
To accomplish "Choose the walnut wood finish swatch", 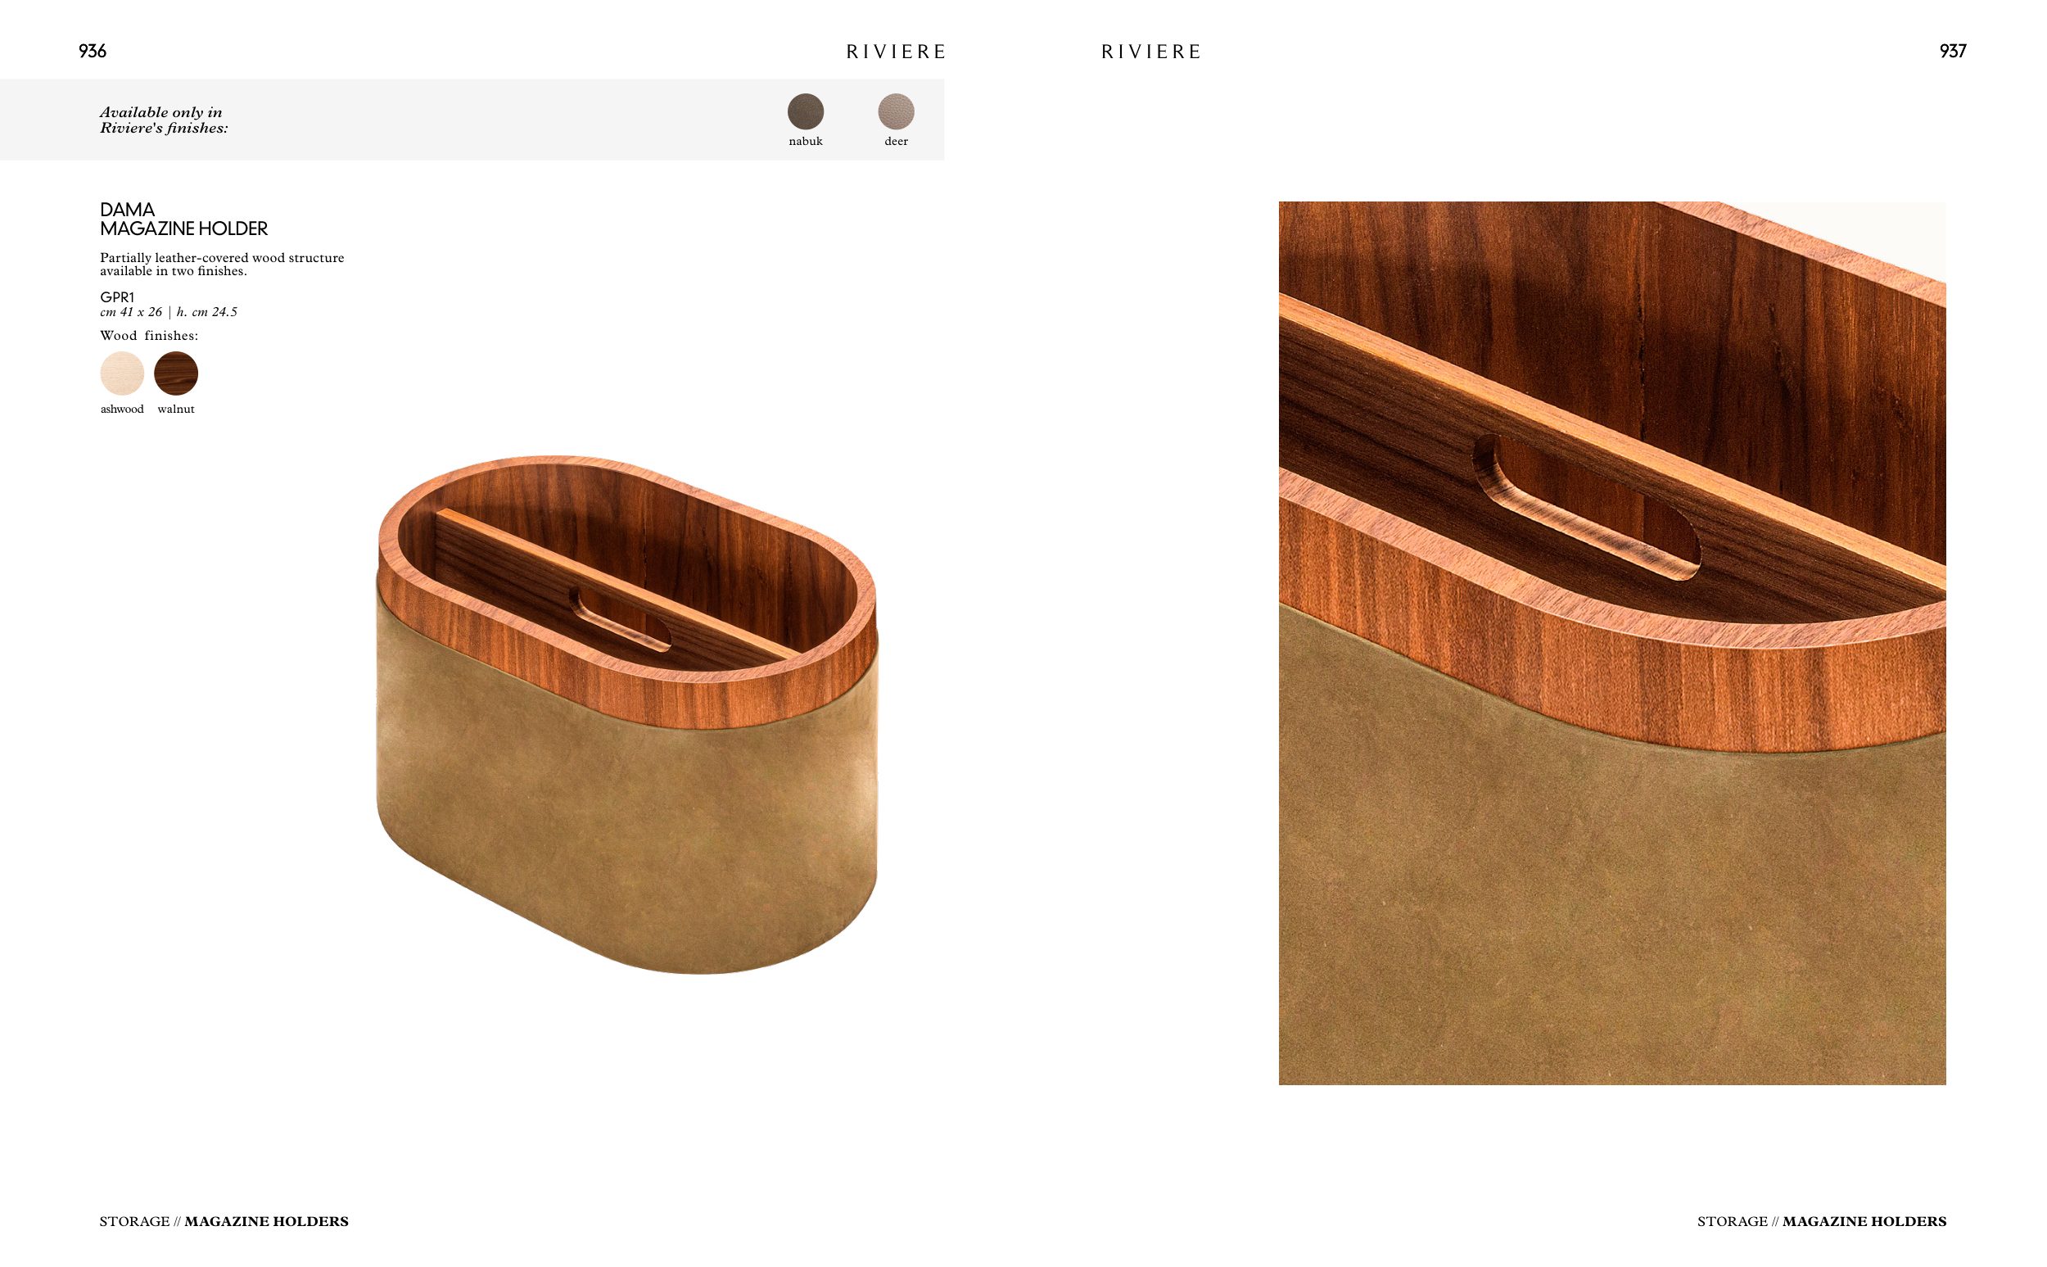I will pyautogui.click(x=176, y=373).
